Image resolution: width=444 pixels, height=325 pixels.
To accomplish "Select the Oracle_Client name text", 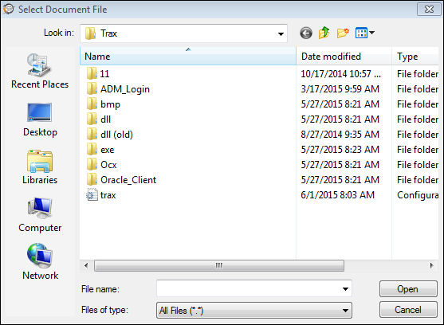I will coord(128,180).
